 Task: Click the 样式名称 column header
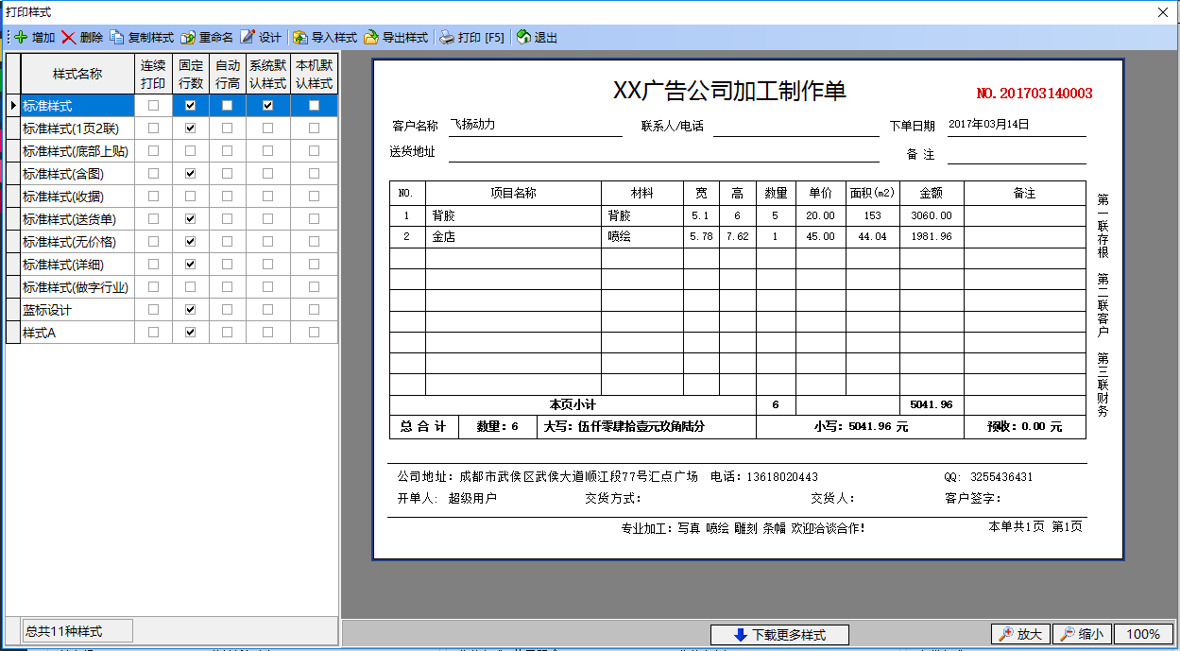tap(77, 74)
